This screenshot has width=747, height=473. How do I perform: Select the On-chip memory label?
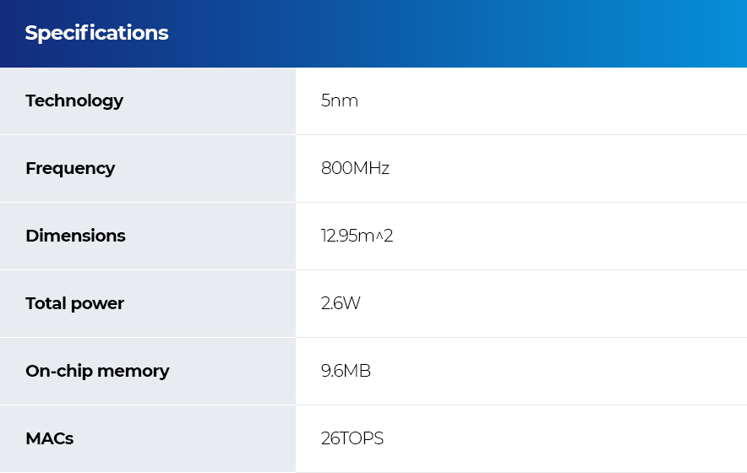97,372
